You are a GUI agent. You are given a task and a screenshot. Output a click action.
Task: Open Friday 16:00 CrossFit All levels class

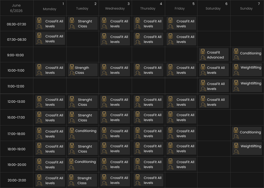(x=181, y=117)
